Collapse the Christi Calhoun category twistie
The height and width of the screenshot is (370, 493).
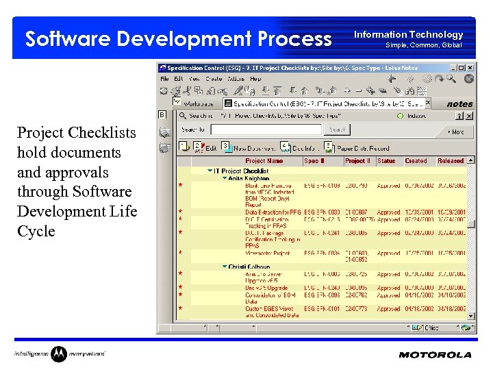225,267
